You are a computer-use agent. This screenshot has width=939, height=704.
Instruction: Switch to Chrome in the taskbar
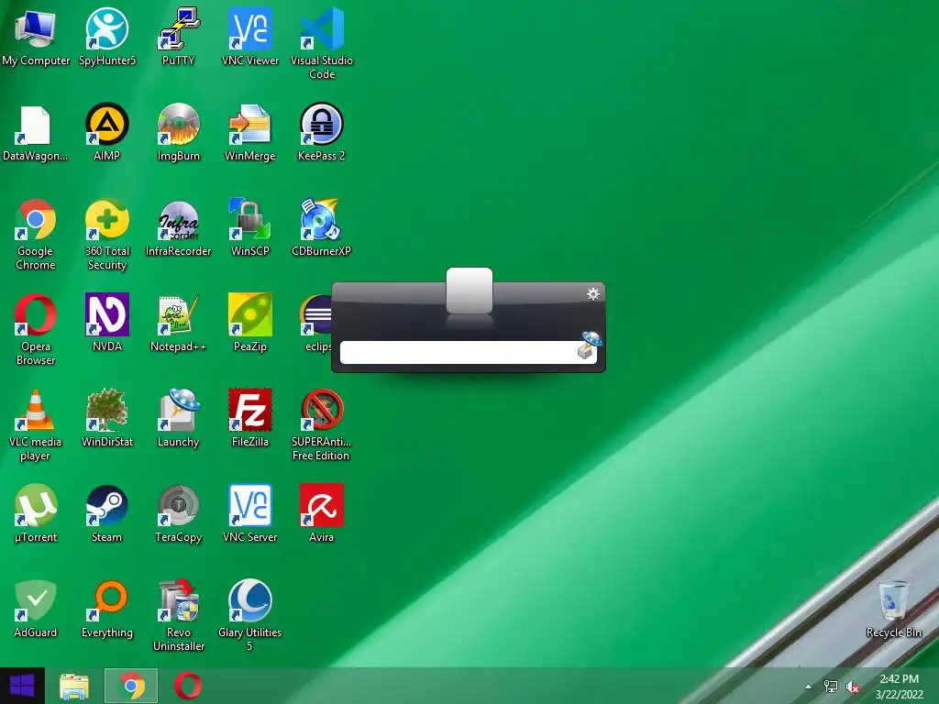click(131, 686)
